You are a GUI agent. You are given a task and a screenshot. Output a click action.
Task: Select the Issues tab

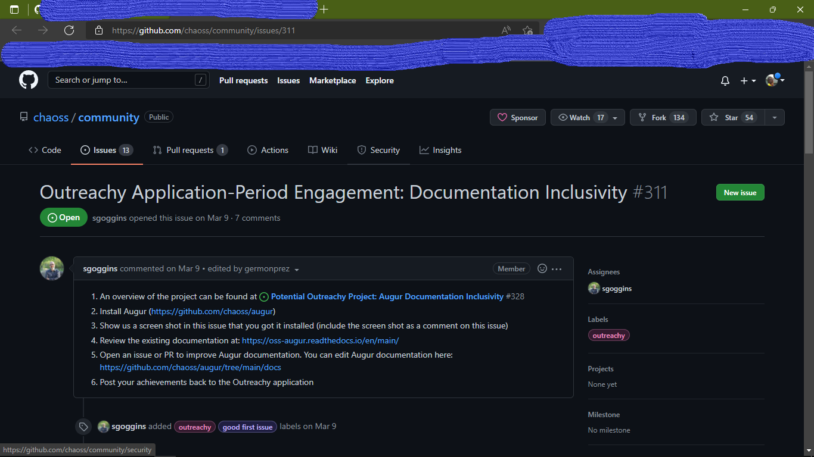click(107, 150)
